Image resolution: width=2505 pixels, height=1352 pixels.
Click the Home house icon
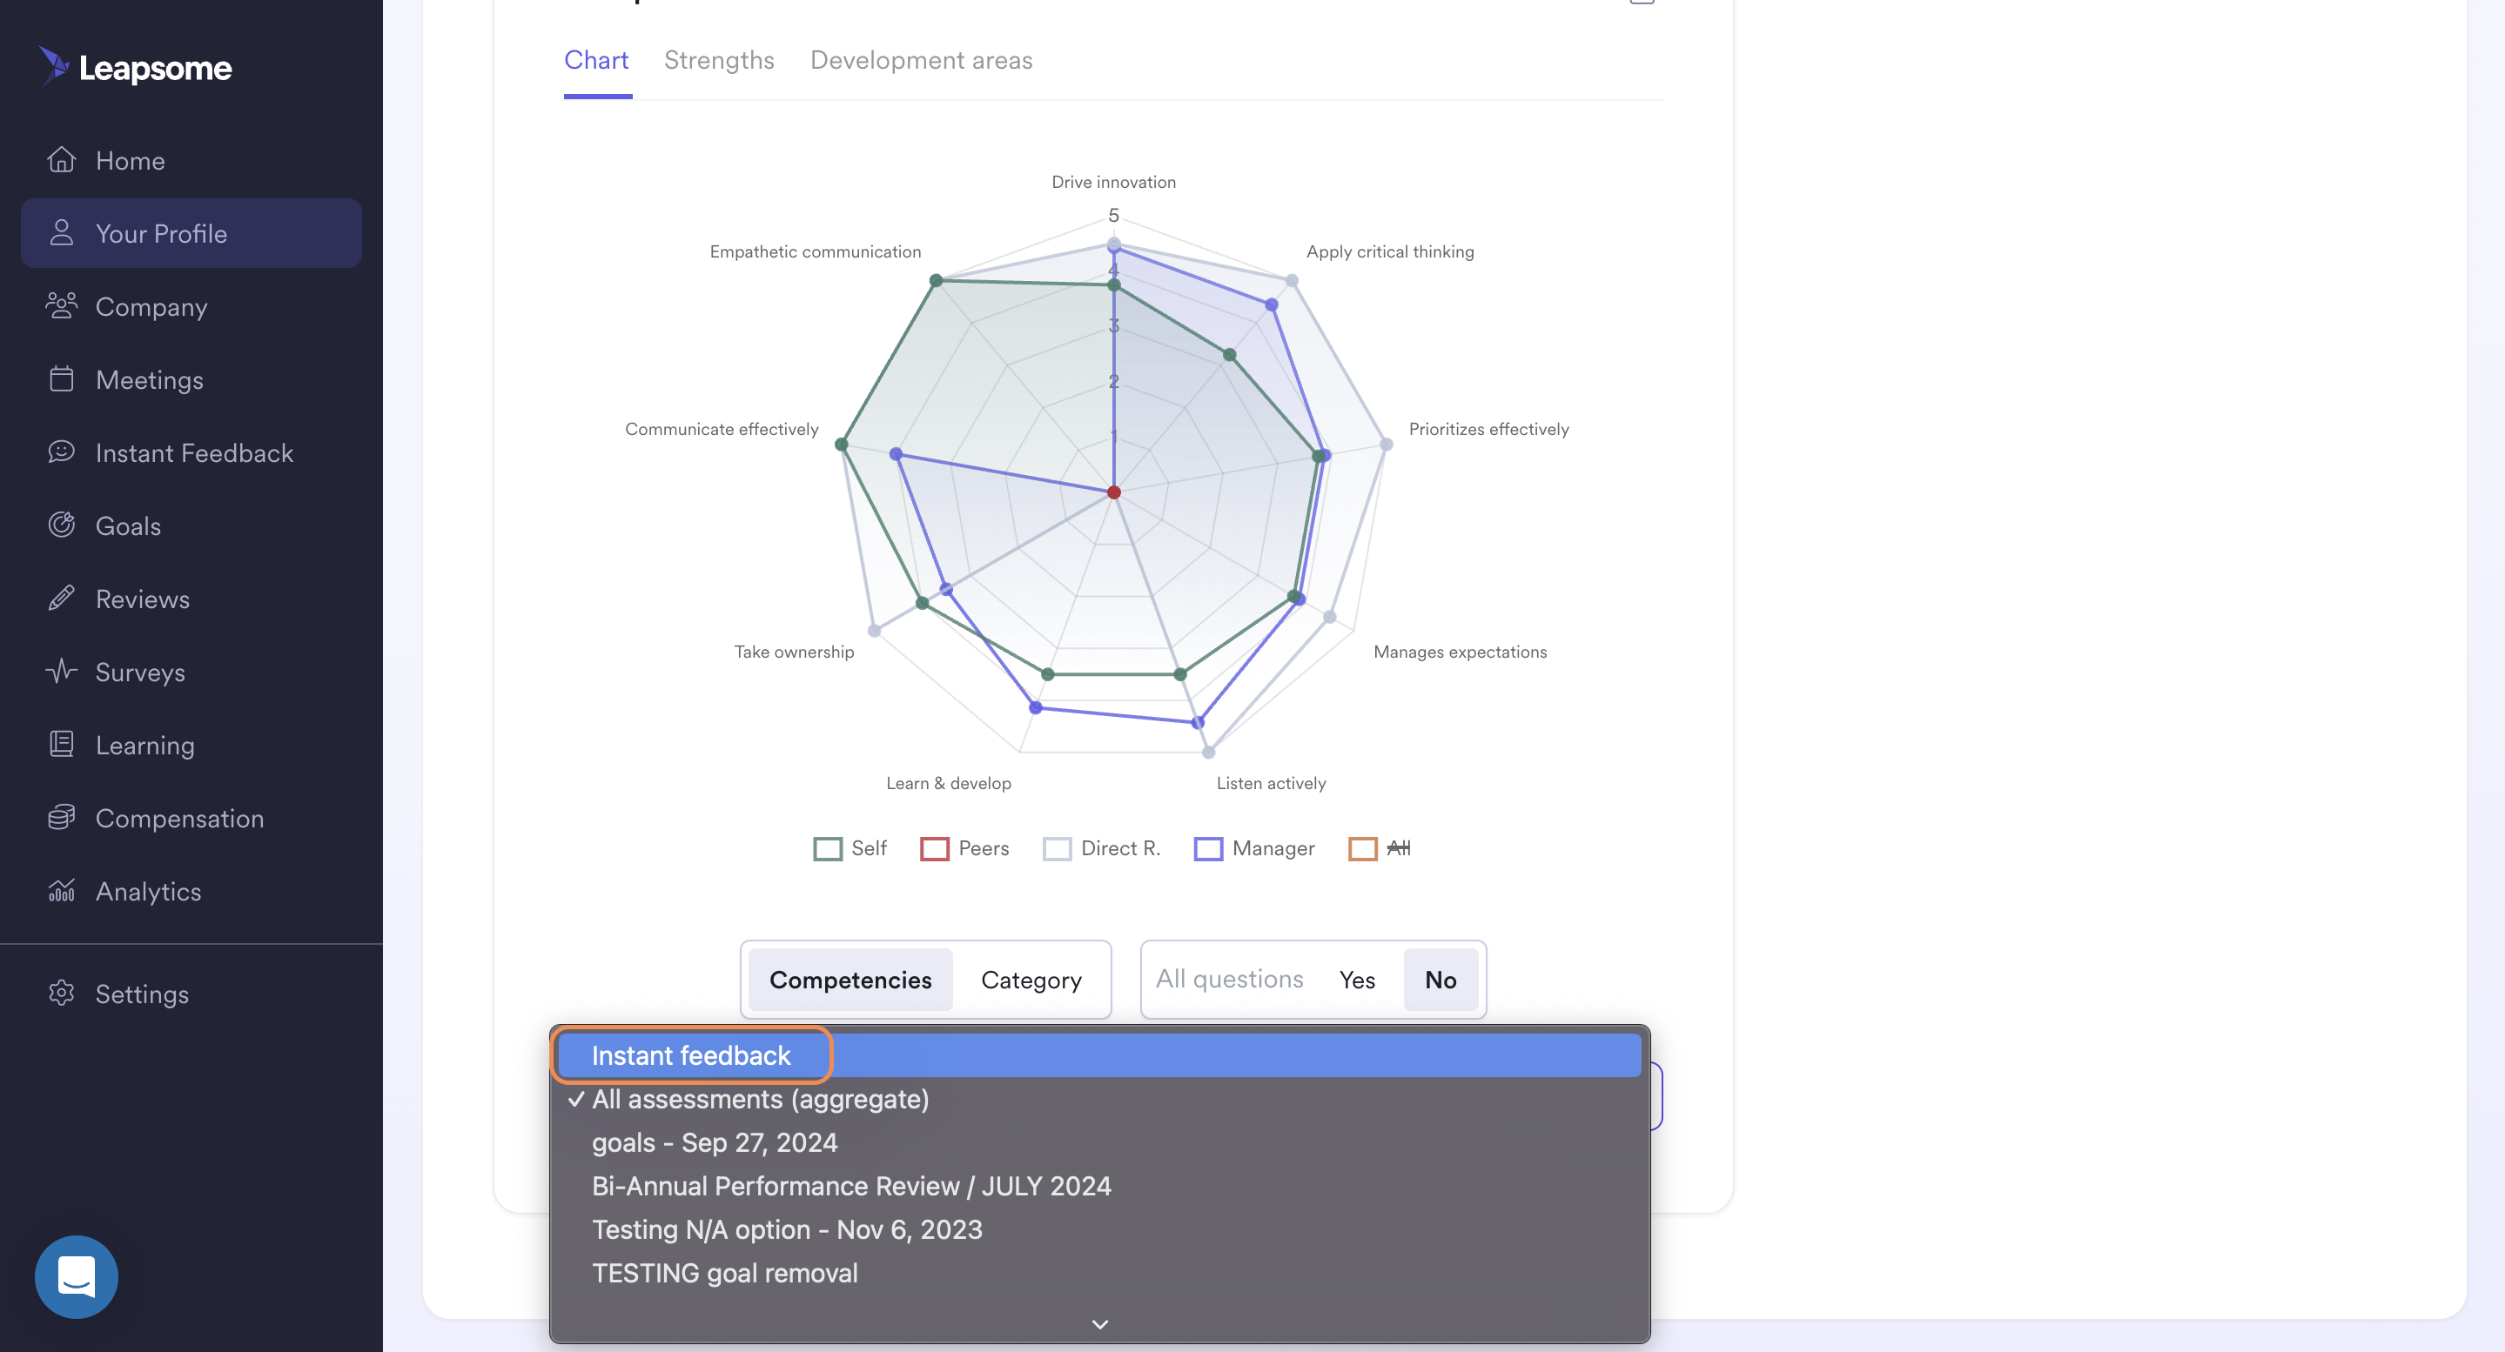click(x=61, y=159)
